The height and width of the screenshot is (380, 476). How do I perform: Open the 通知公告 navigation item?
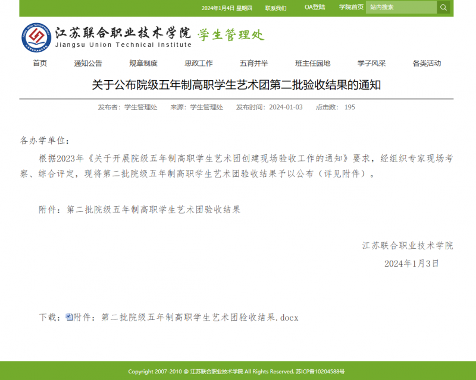tap(87, 64)
